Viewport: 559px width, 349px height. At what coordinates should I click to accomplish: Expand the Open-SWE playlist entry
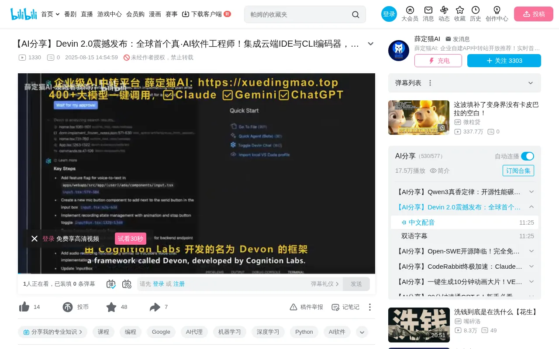coord(531,251)
